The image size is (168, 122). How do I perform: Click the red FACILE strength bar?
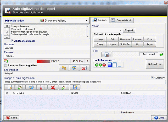click(x=43, y=61)
